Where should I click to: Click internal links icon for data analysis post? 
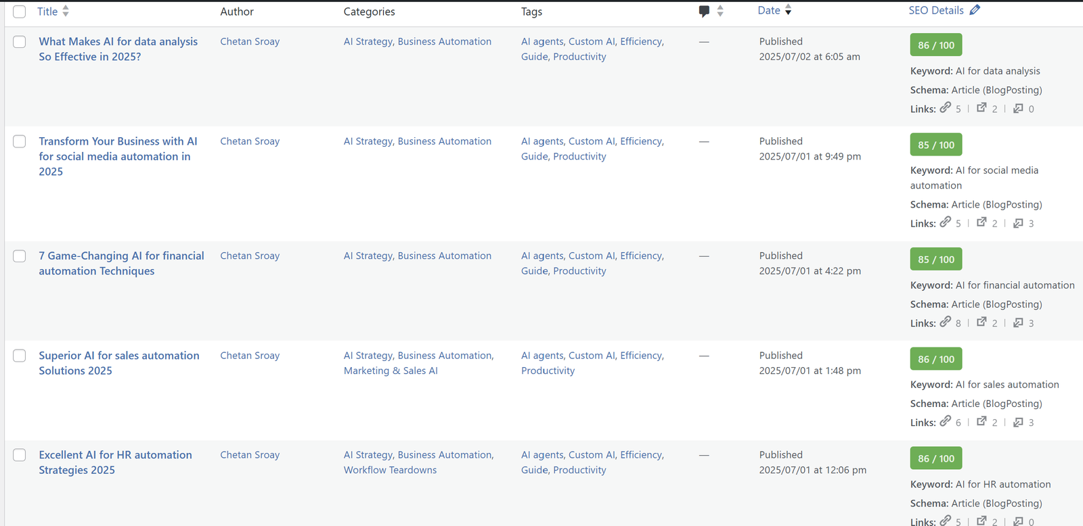pyautogui.click(x=946, y=107)
